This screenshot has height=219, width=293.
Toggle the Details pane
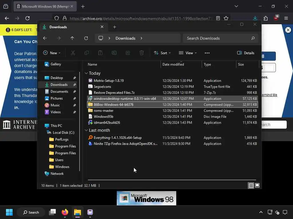click(x=246, y=53)
